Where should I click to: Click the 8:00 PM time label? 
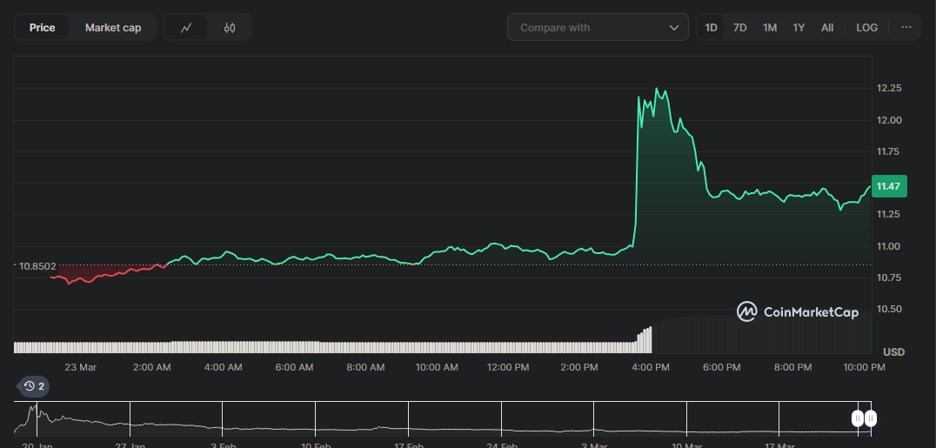[x=793, y=367]
